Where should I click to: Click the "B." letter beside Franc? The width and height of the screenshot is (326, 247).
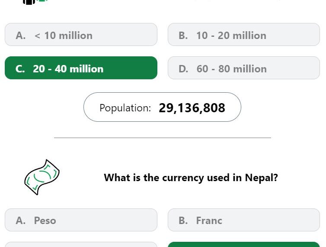183,221
